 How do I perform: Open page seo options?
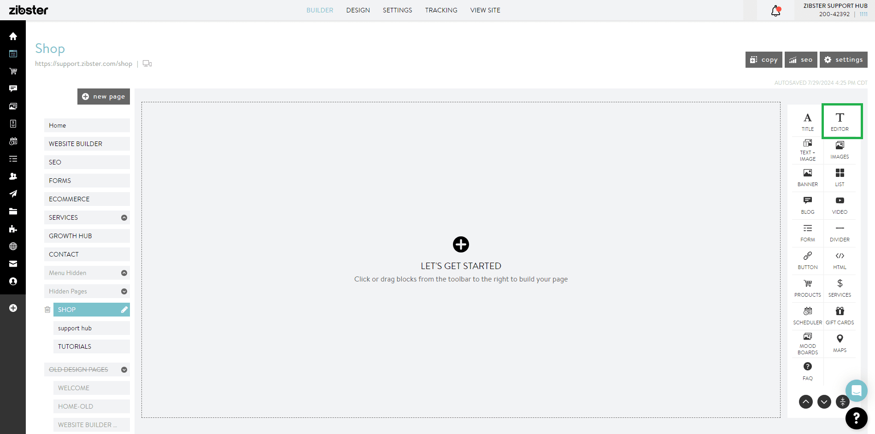point(801,59)
